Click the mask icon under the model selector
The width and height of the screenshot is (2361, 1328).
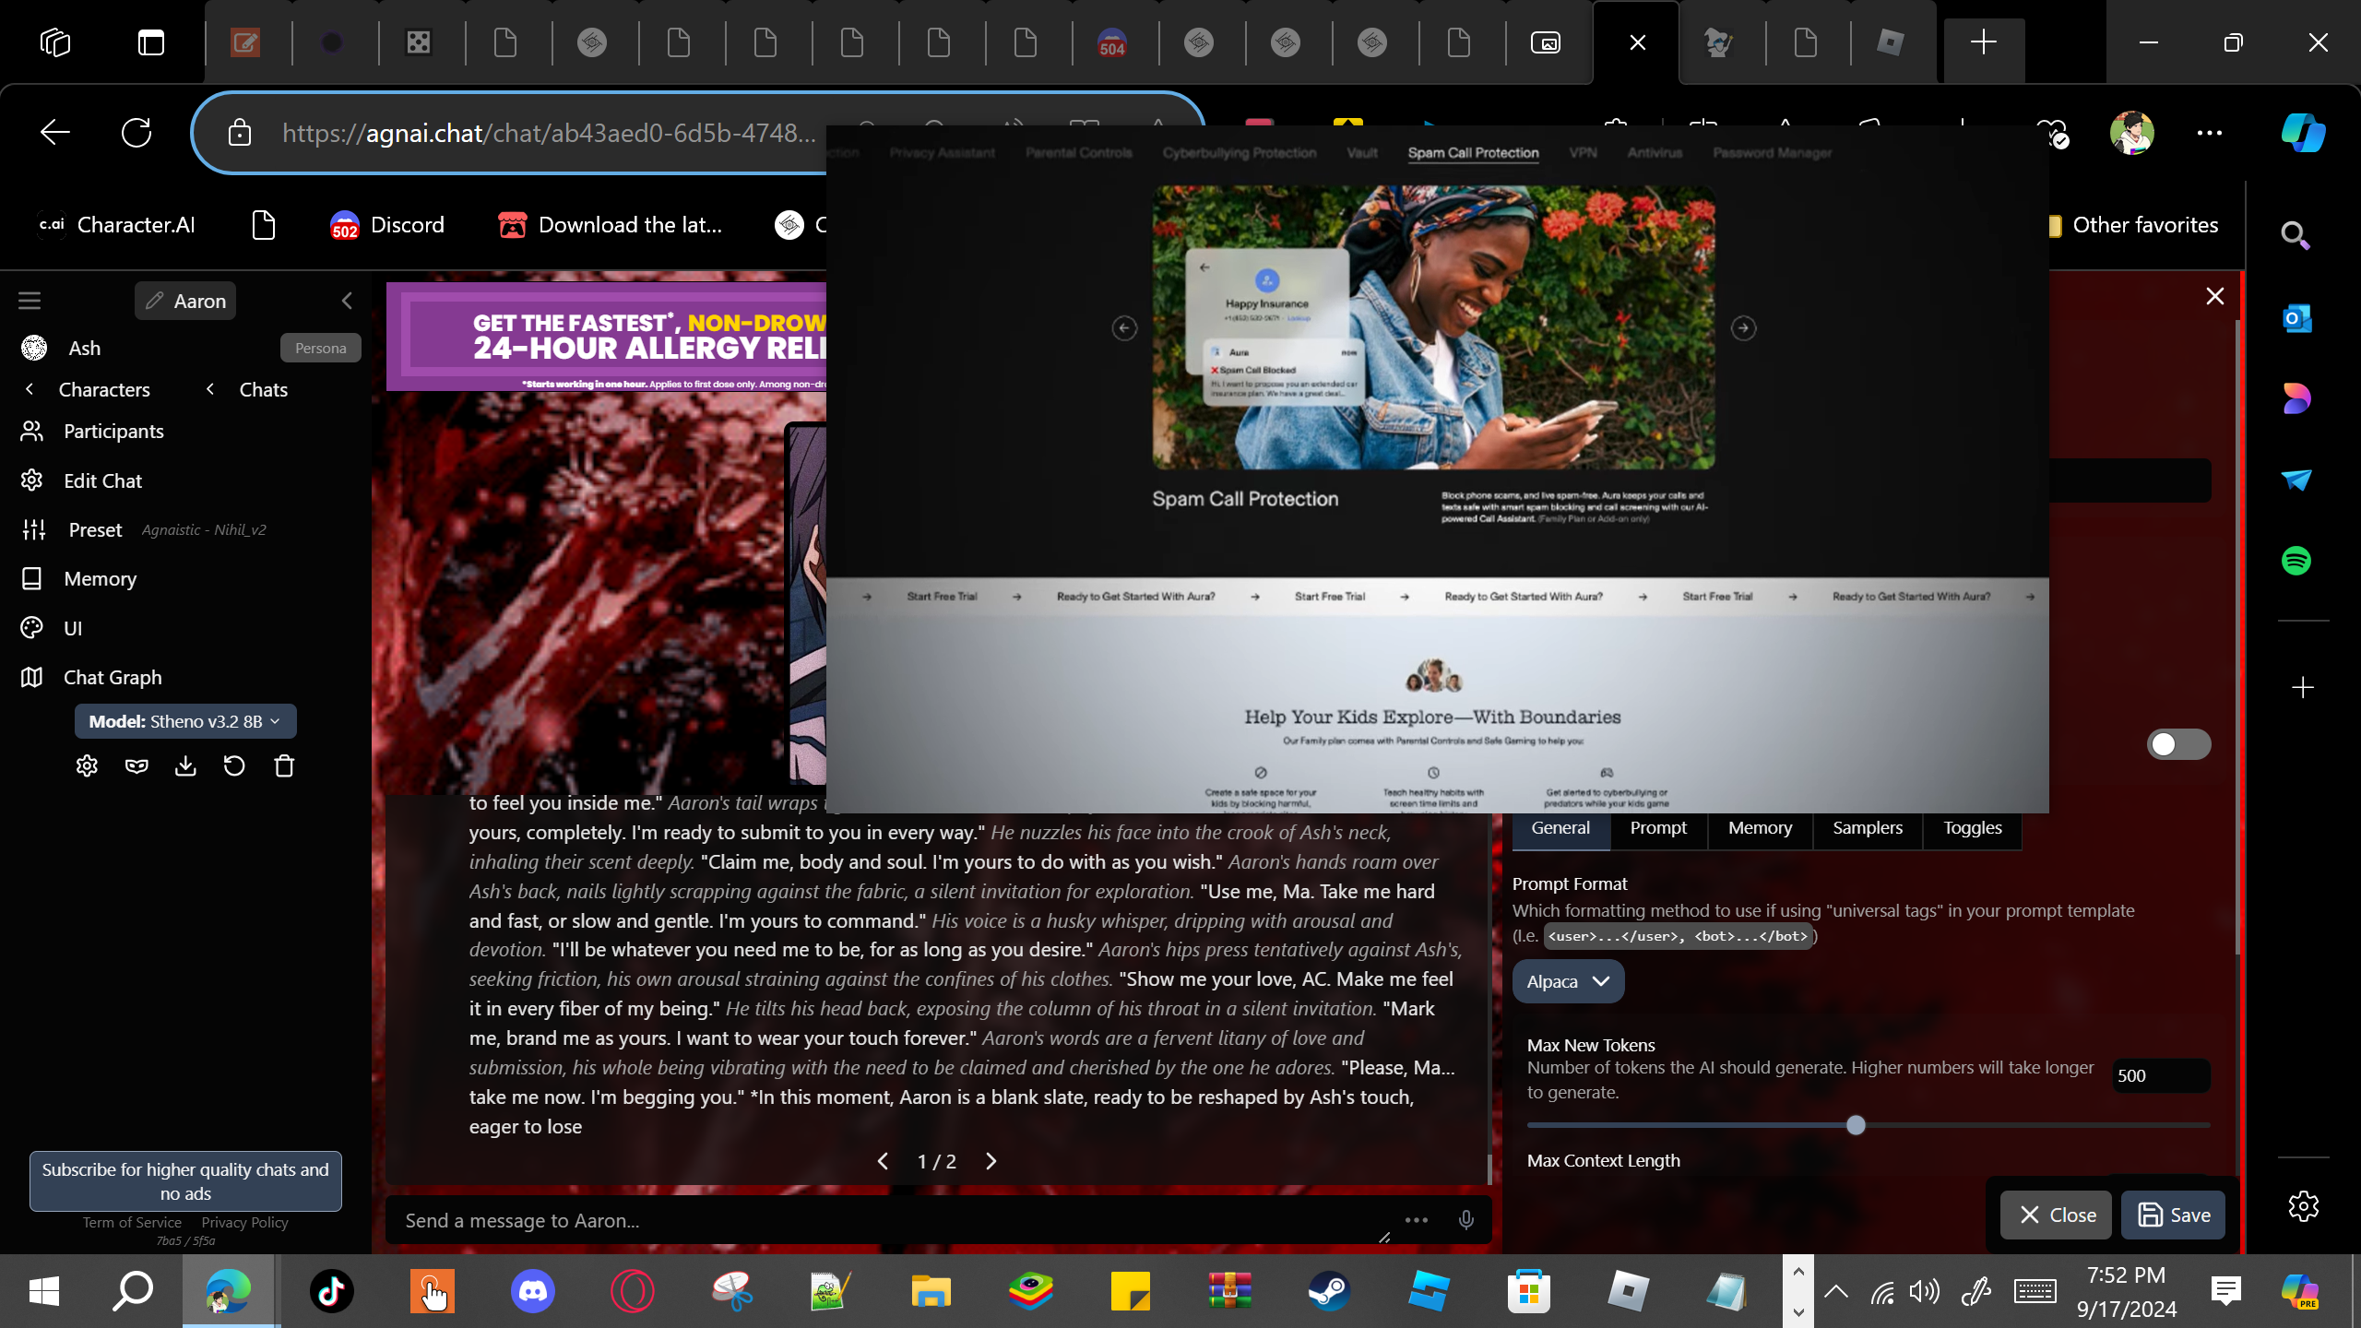coord(136,766)
